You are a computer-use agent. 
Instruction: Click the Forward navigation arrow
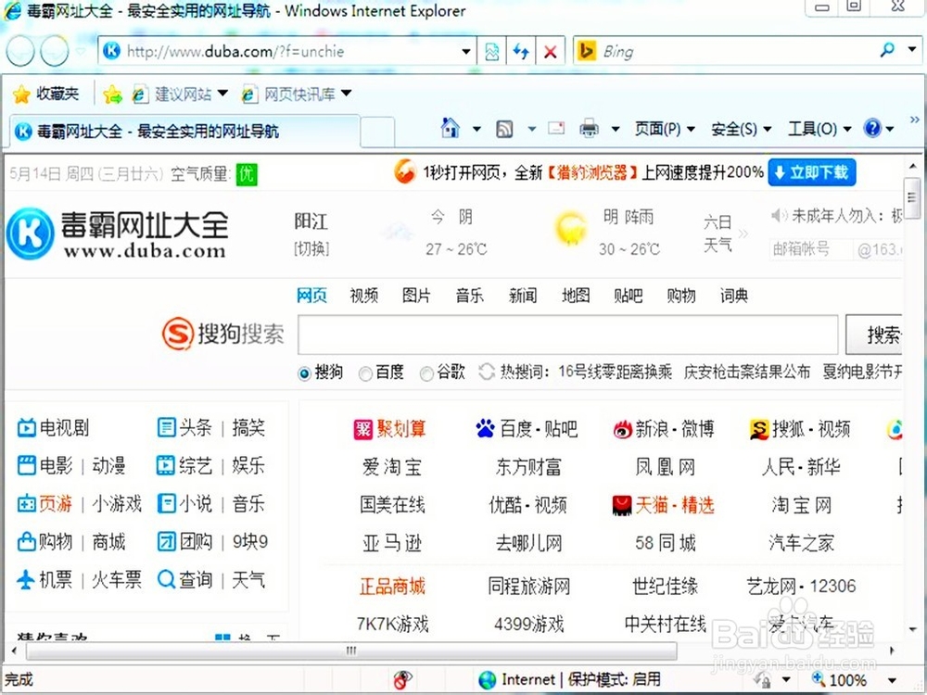[55, 51]
